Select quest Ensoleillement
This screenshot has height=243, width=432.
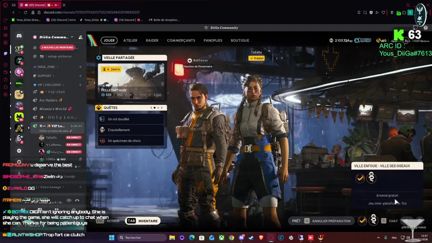coord(131,130)
